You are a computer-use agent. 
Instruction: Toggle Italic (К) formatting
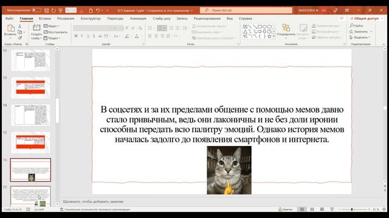pyautogui.click(x=82, y=36)
